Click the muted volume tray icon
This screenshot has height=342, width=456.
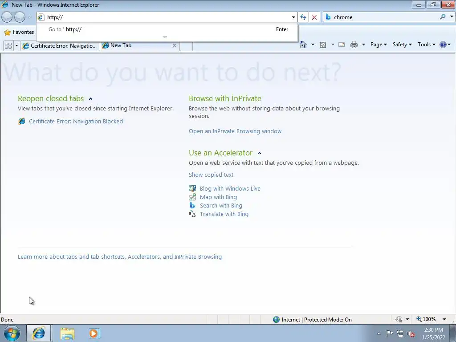(411, 334)
